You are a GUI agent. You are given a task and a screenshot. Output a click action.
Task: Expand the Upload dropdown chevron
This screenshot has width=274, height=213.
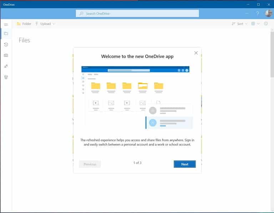[54, 24]
